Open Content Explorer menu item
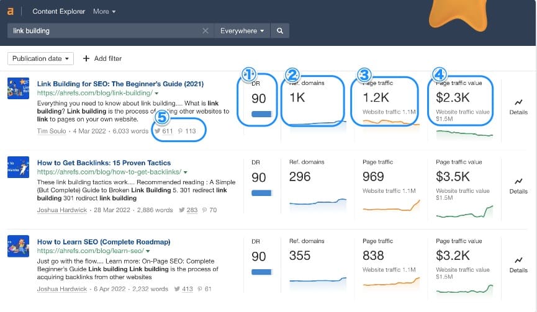Image resolution: width=537 pixels, height=312 pixels. [58, 11]
